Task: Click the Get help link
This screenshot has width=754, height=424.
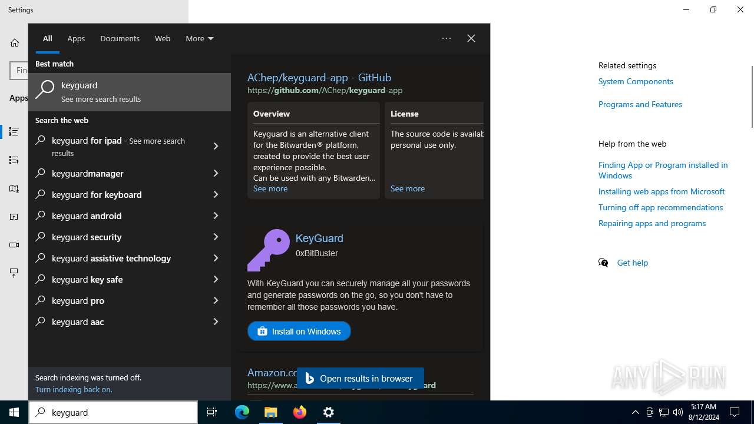Action: (633, 263)
